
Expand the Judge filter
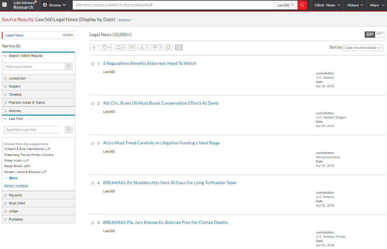tap(38, 211)
